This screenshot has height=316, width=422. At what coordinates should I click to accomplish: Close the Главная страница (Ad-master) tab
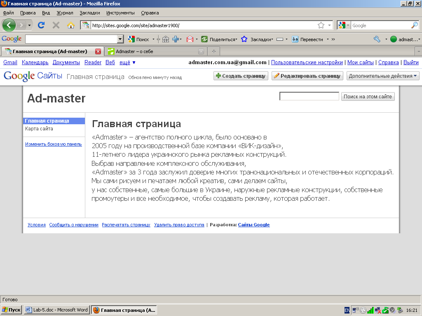click(98, 51)
